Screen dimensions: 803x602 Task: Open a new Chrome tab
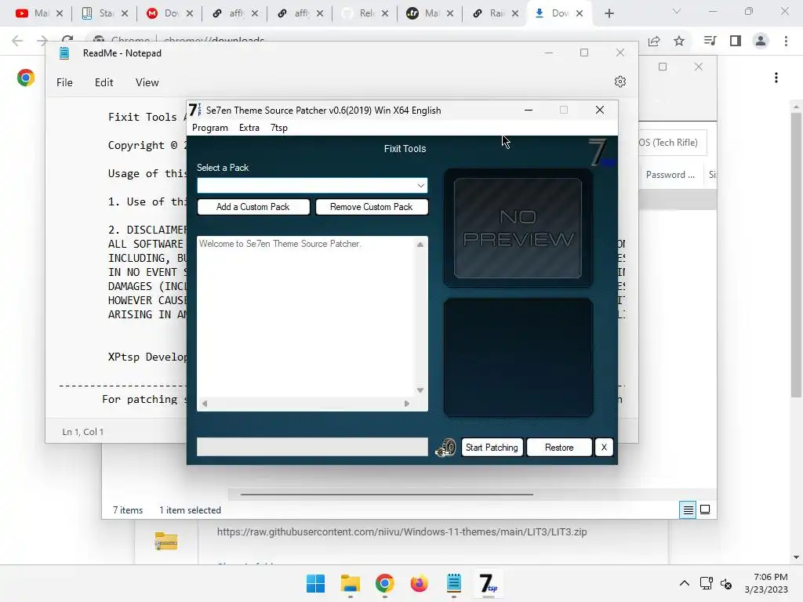(x=609, y=13)
